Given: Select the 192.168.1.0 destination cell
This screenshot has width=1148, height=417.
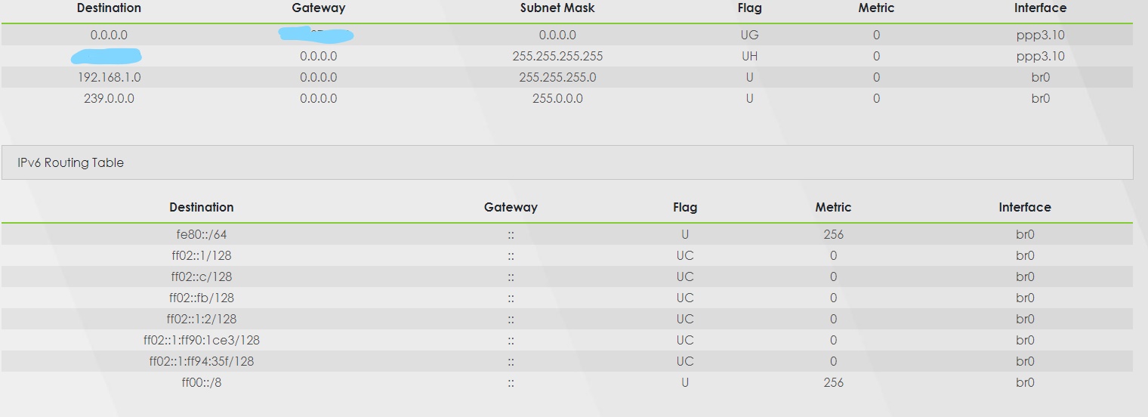Looking at the screenshot, I should (x=109, y=77).
